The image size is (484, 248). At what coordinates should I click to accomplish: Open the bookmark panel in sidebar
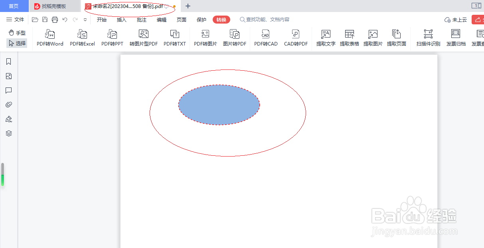click(9, 62)
